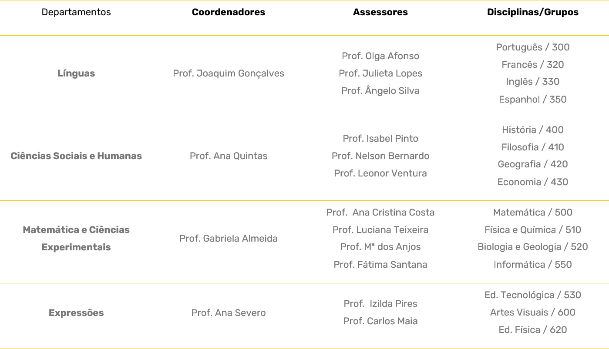The height and width of the screenshot is (349, 609).
Task: Click Ciências Sociais e Humanas department
Action: 76,156
